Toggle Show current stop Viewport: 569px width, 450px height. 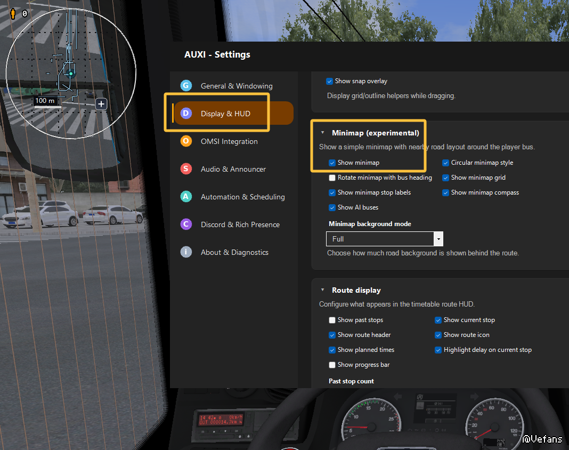(x=438, y=320)
